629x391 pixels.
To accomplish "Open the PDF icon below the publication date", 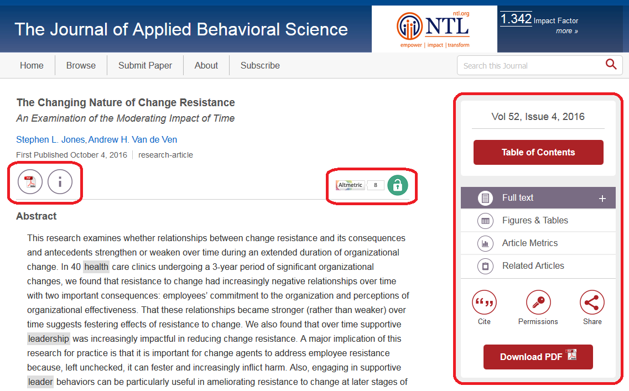I will coord(30,182).
